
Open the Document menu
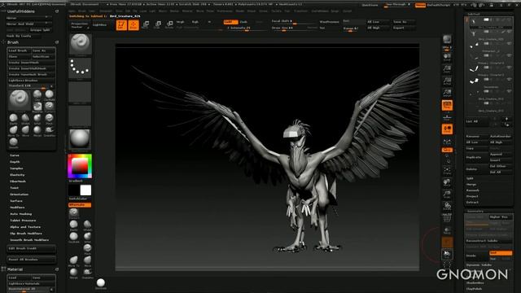(106, 11)
